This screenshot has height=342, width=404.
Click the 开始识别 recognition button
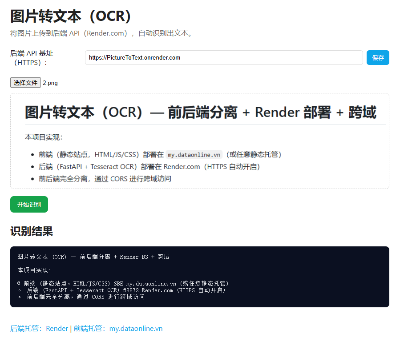(x=29, y=204)
